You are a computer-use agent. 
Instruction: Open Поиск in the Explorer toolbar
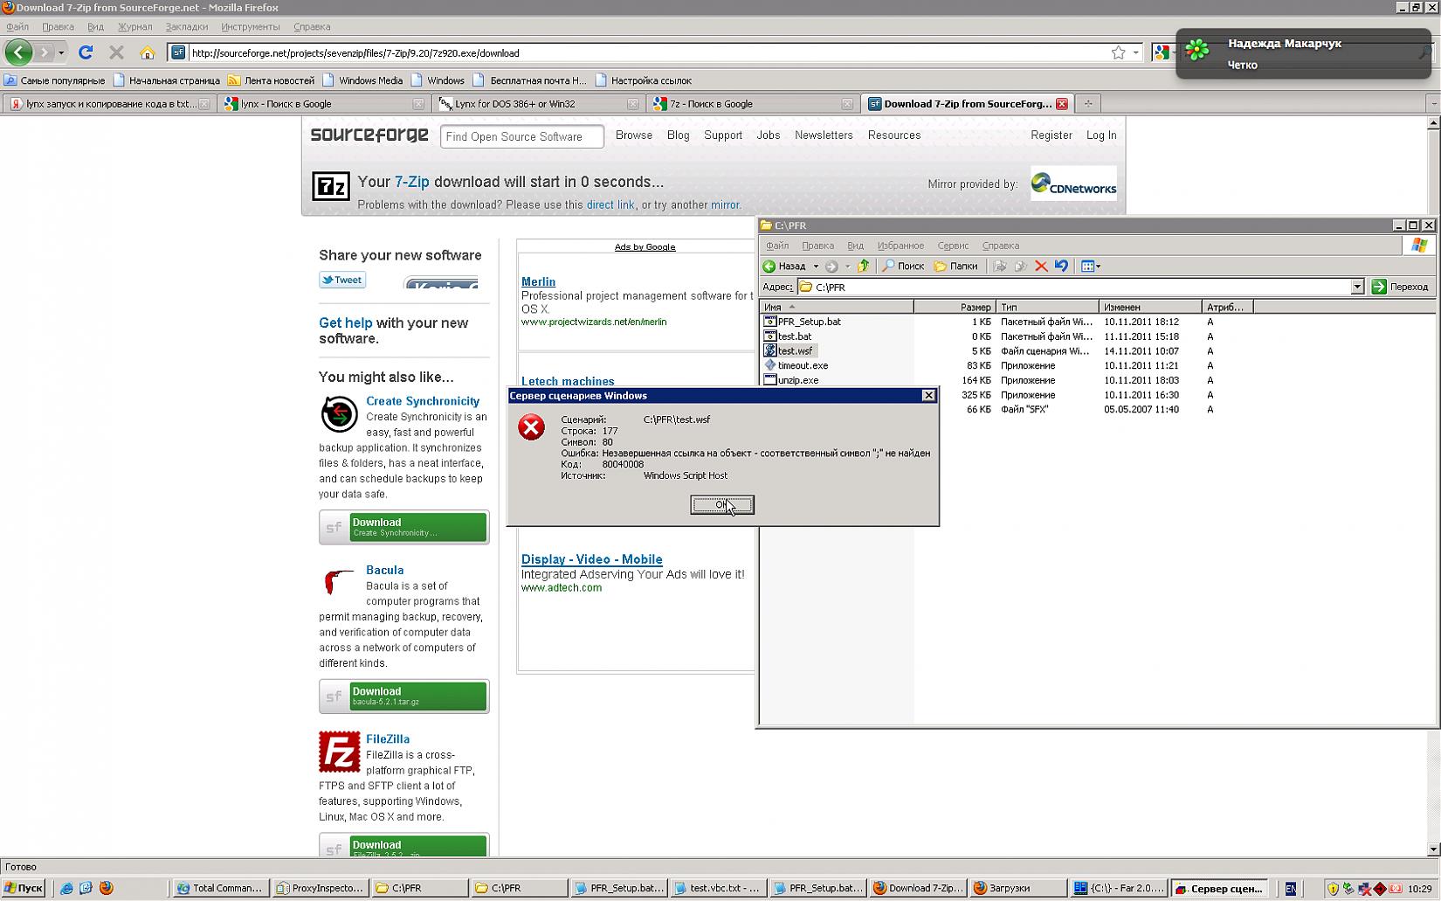click(903, 266)
